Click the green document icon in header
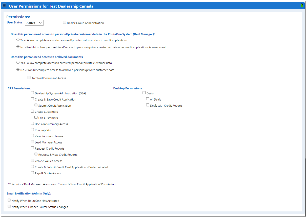Screen dimensions: 307x218 click(302, 5)
